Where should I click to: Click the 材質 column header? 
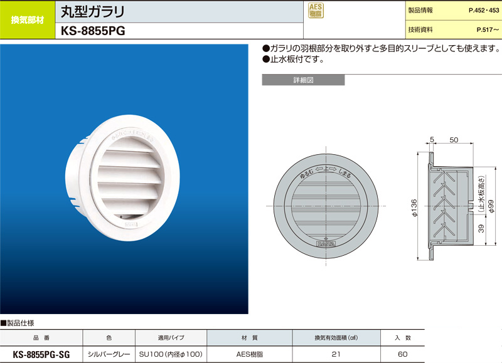coord(249,338)
